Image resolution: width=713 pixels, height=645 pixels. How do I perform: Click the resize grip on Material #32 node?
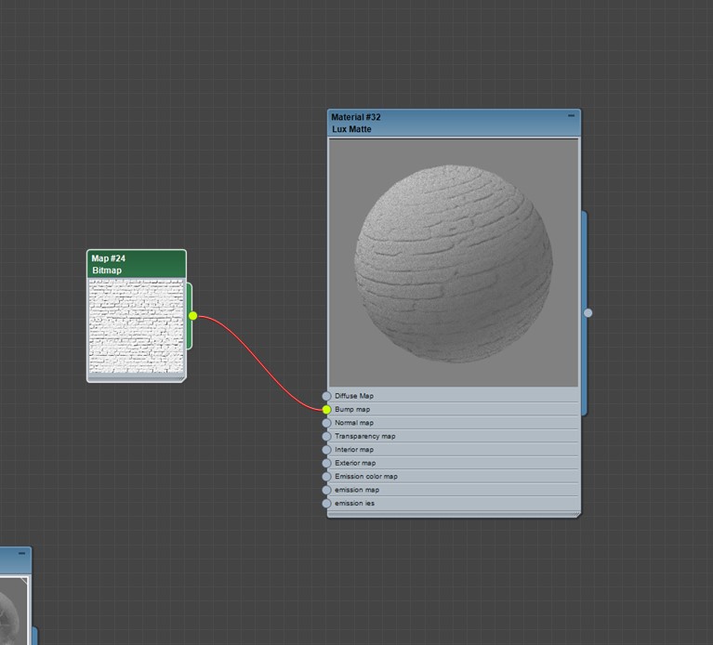[575, 514]
